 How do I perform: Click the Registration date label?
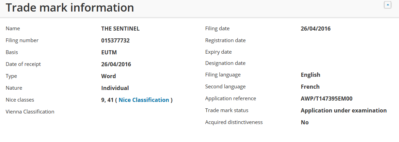[225, 40]
